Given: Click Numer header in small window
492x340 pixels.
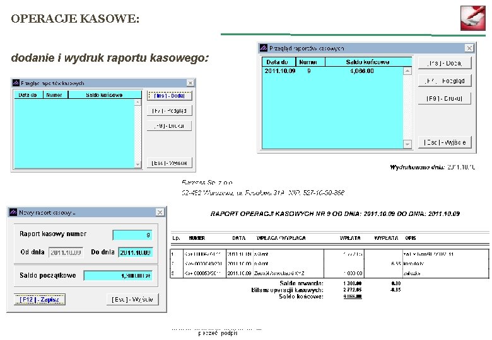Looking at the screenshot, I should [56, 95].
